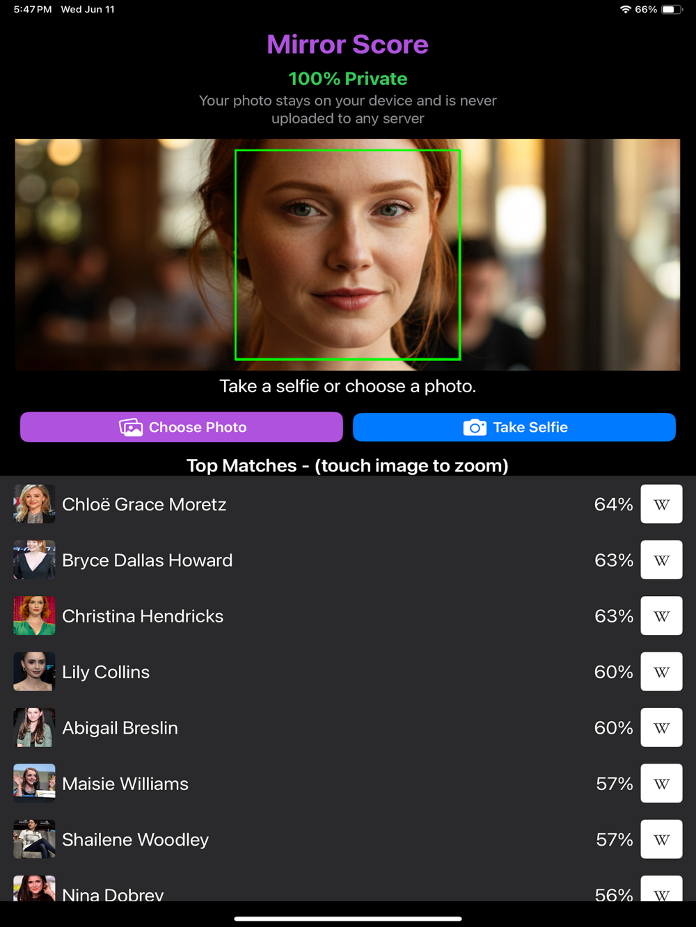Tap the Top Matches heading
Screen dimensions: 696x927
347,465
